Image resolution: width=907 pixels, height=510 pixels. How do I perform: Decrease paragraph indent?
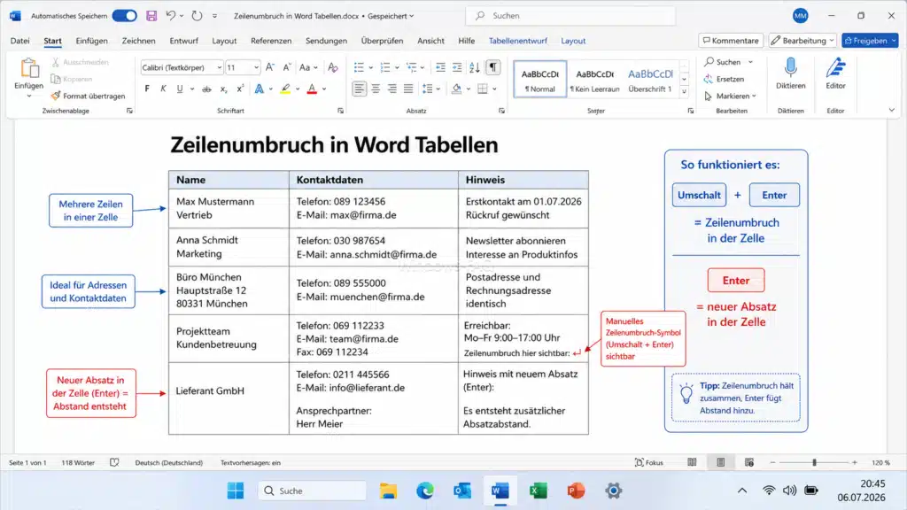(441, 67)
